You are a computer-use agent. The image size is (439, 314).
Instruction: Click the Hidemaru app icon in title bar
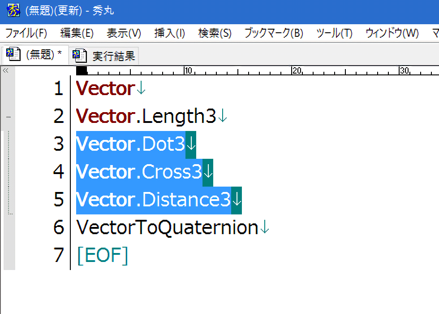13,10
